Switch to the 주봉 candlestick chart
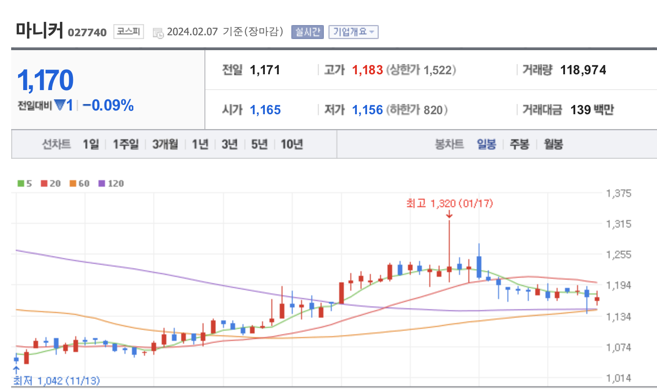The image size is (657, 391). 519,144
